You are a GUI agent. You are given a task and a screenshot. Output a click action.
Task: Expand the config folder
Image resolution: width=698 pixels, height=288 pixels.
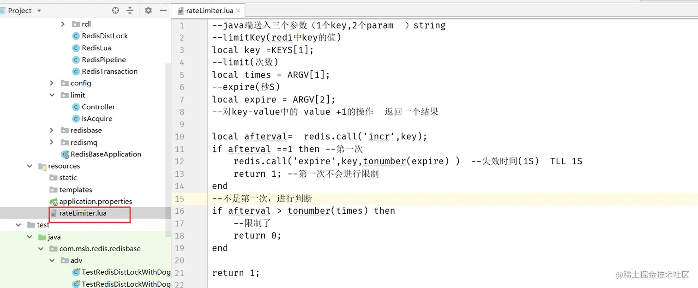[x=52, y=83]
